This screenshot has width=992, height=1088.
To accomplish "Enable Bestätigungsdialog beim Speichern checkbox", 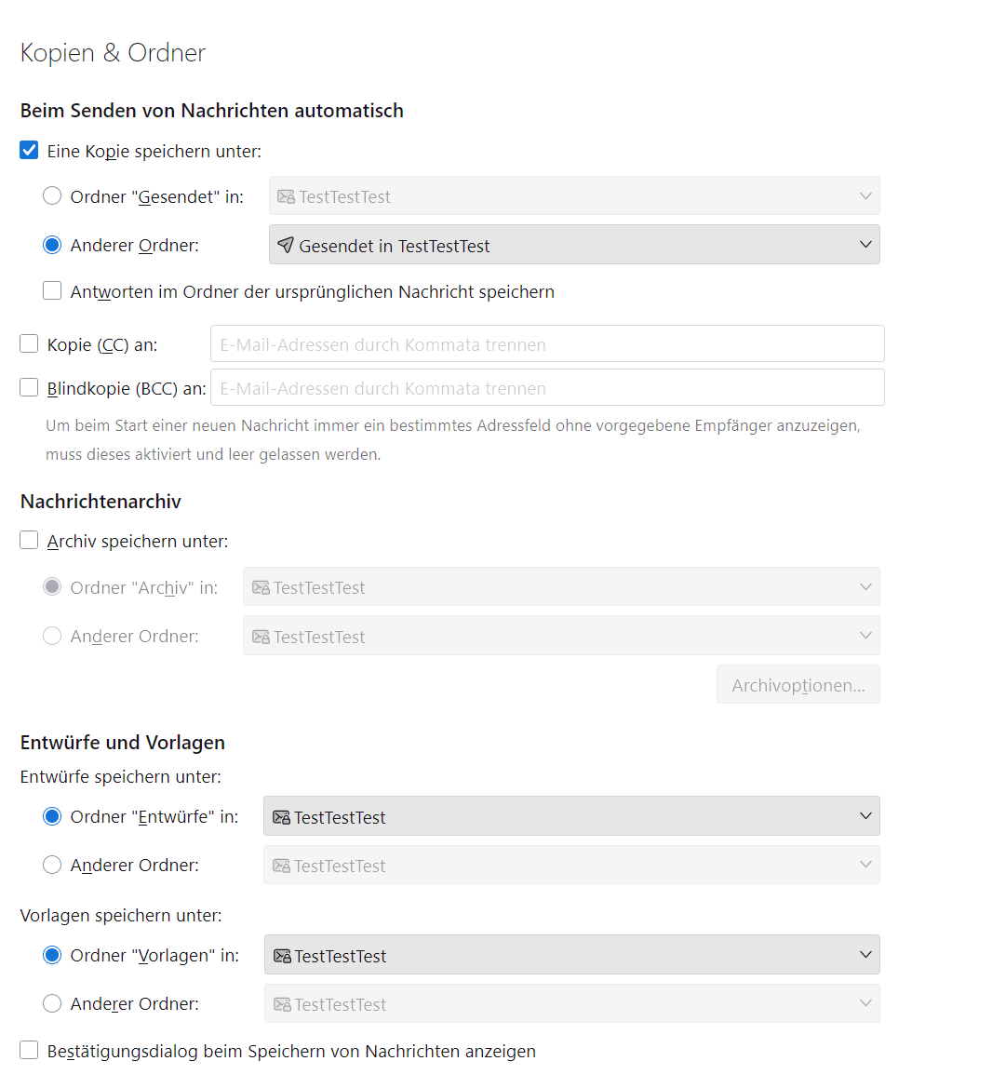I will point(30,1051).
